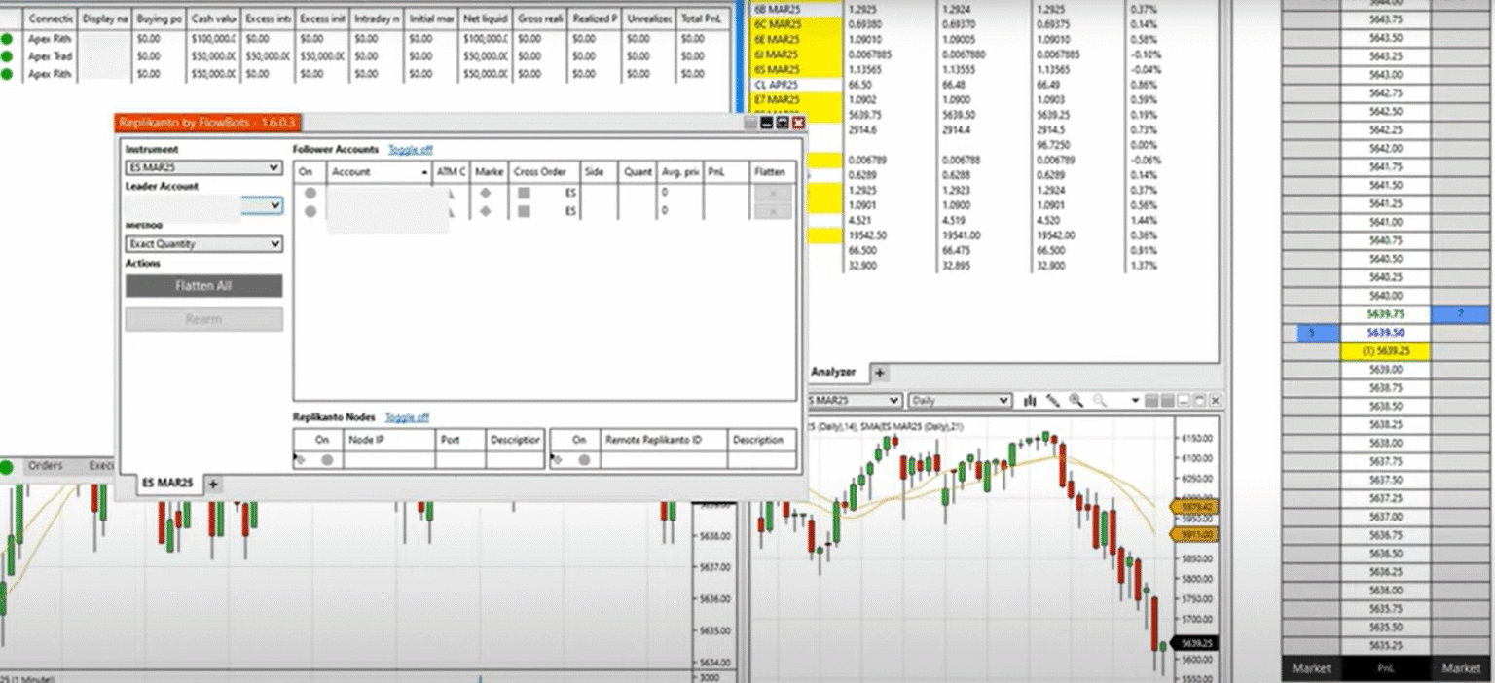Viewport: 1495px width, 683px height.
Task: Click the chart zoom-out magnifier icon
Action: (1097, 400)
